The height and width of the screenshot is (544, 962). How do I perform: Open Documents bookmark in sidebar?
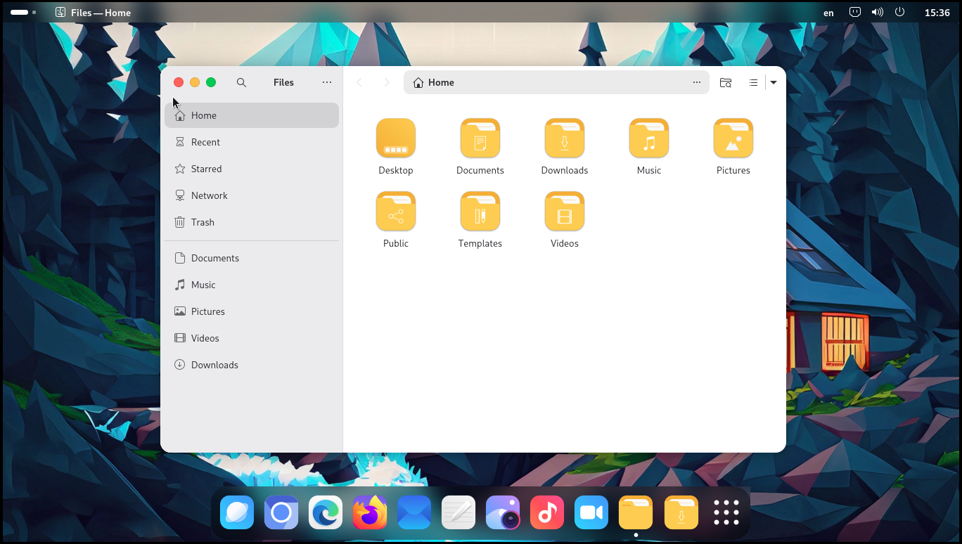(x=252, y=258)
